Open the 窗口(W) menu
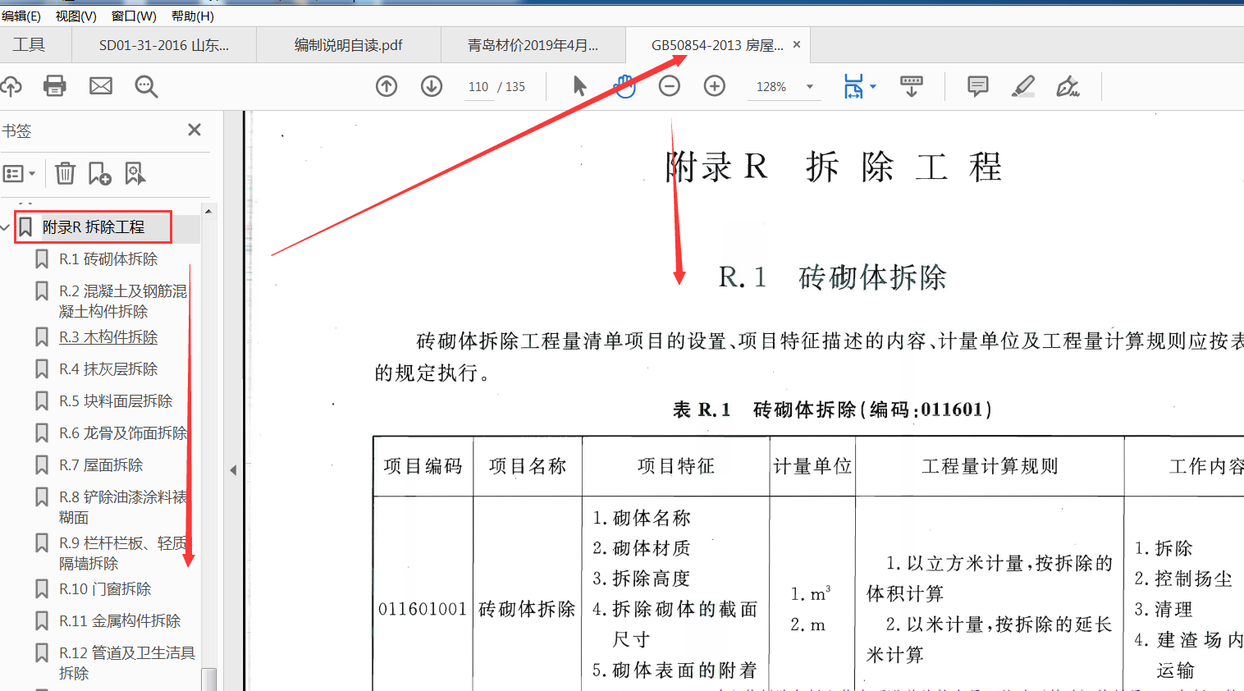Screen dimensions: 1244x691 coord(134,16)
